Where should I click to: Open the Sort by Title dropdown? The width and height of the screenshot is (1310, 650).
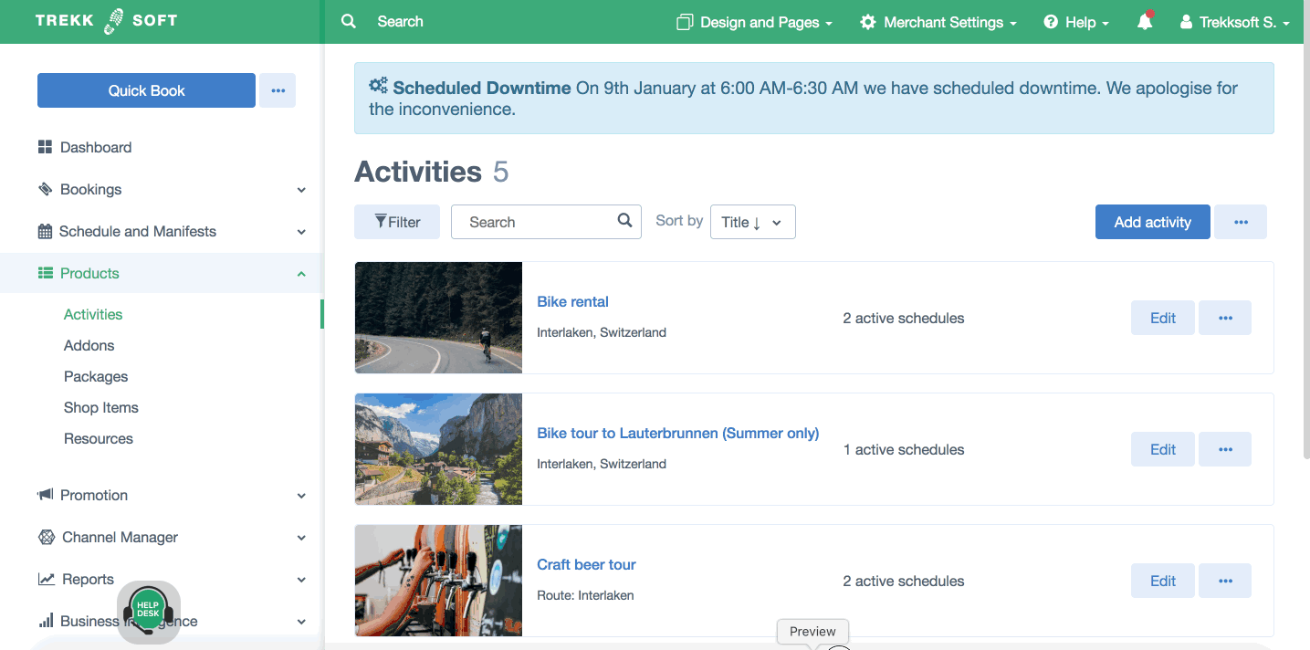tap(752, 222)
